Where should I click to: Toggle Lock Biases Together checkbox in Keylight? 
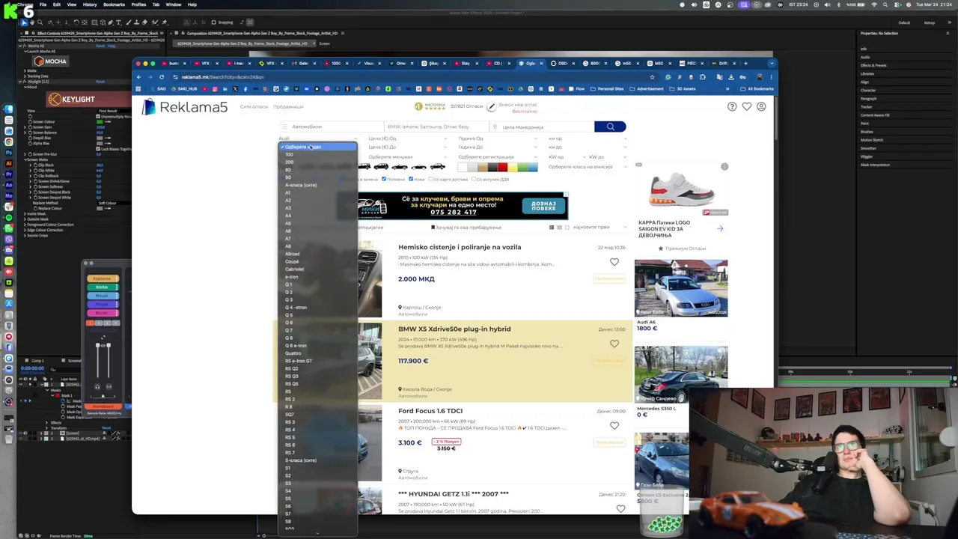click(x=97, y=149)
